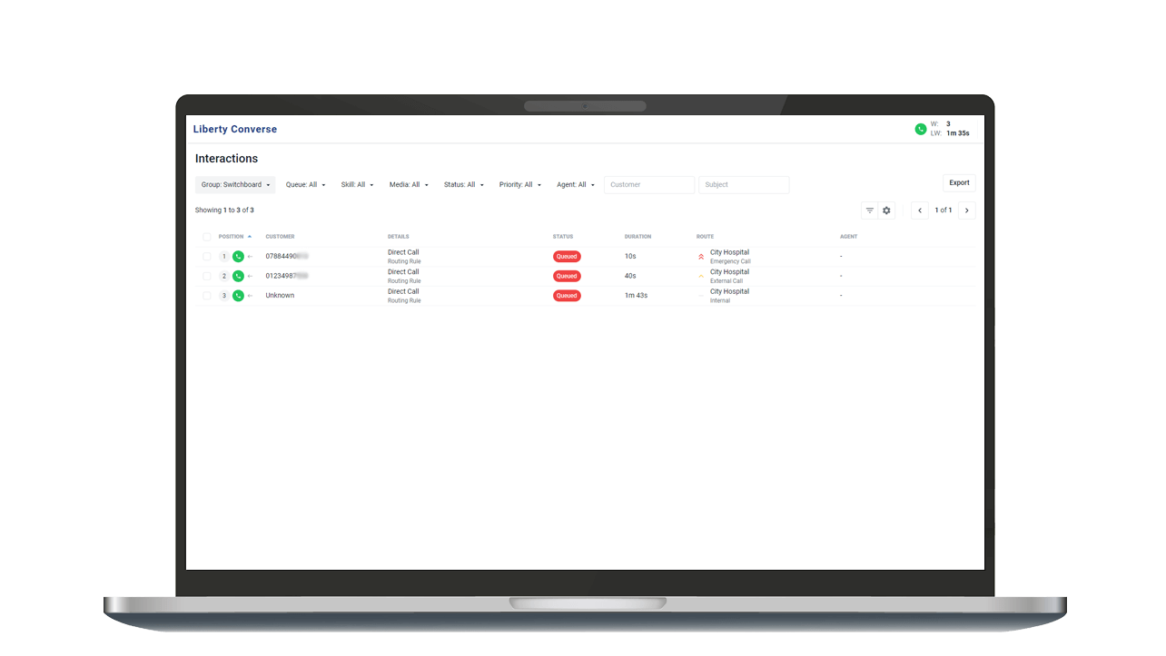The width and height of the screenshot is (1166, 656).
Task: Click the green phone icon for caller 07884490
Action: pos(239,257)
